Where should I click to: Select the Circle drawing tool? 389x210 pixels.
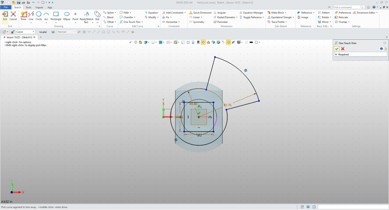pos(38,14)
